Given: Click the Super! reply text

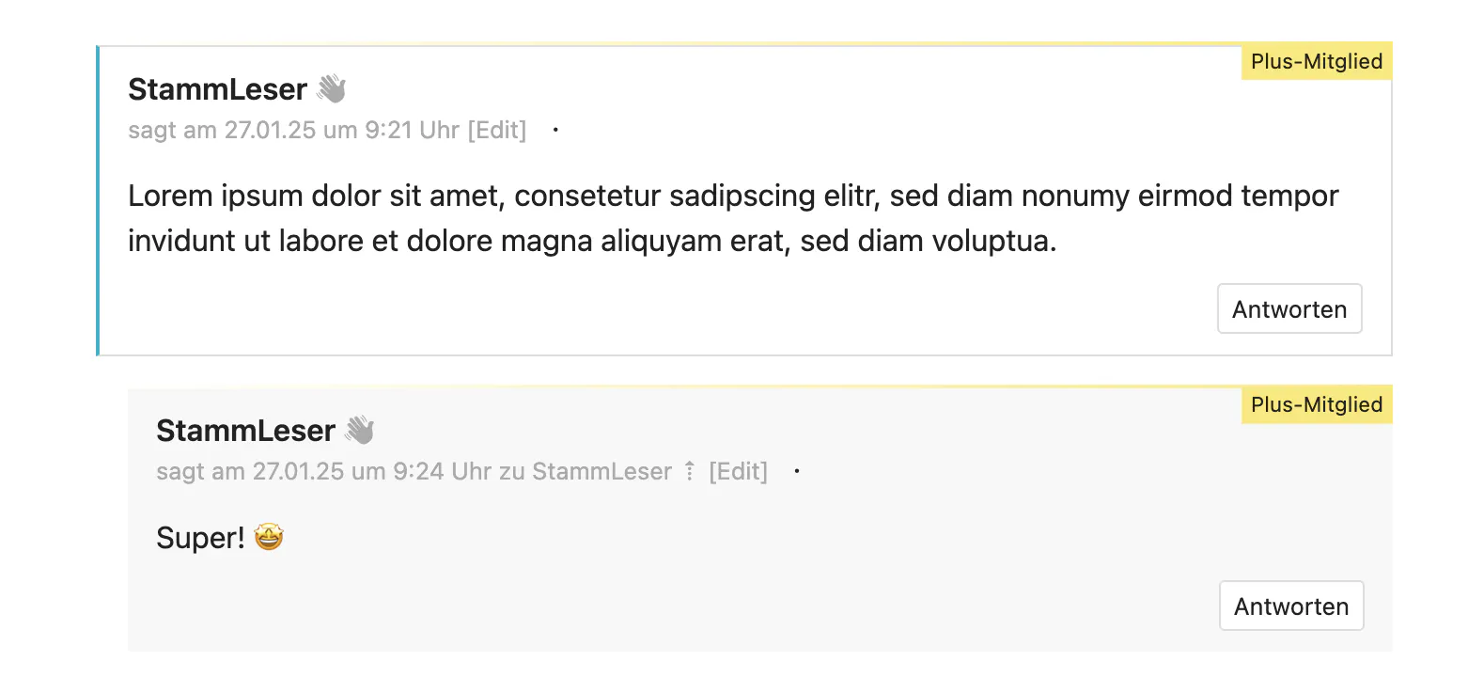Looking at the screenshot, I should pos(200,539).
